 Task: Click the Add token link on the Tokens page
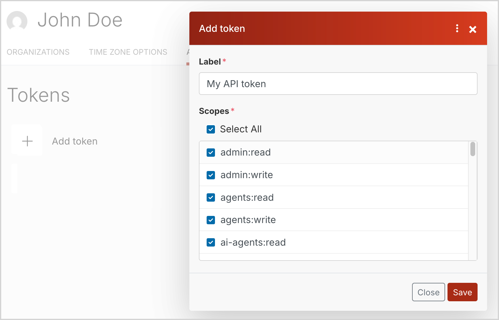(75, 141)
